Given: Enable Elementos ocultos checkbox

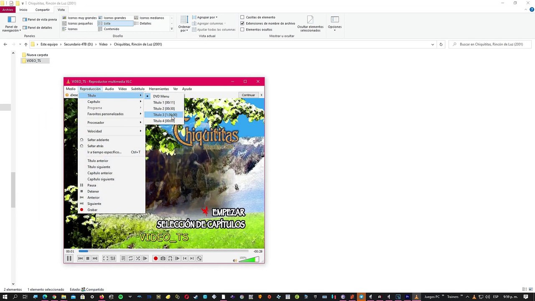Looking at the screenshot, I should tap(242, 30).
